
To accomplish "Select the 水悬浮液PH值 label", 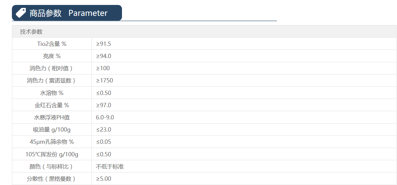I will (x=52, y=117).
